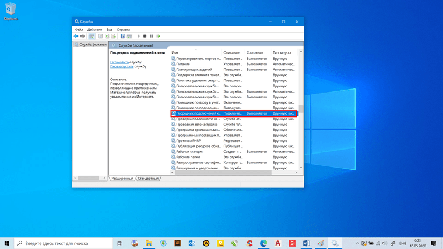
Task: Click the Pause service toolbar icon
Action: click(152, 36)
